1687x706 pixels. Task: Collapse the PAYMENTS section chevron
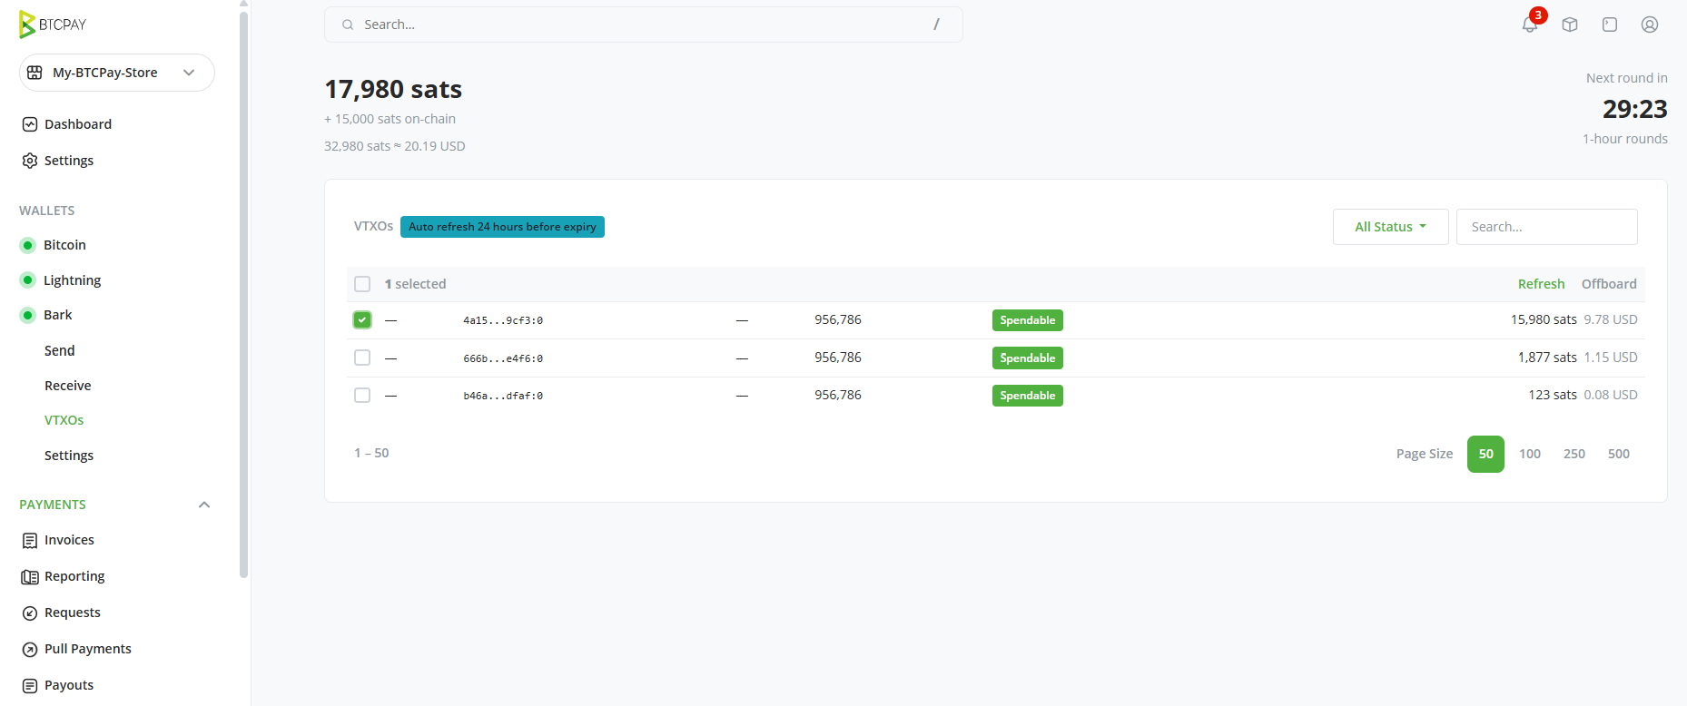pyautogui.click(x=204, y=505)
